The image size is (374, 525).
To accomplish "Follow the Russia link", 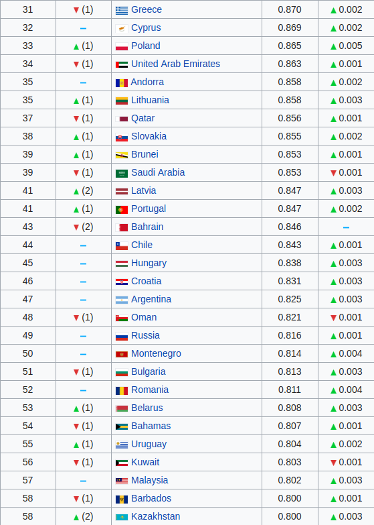I will 145,335.
